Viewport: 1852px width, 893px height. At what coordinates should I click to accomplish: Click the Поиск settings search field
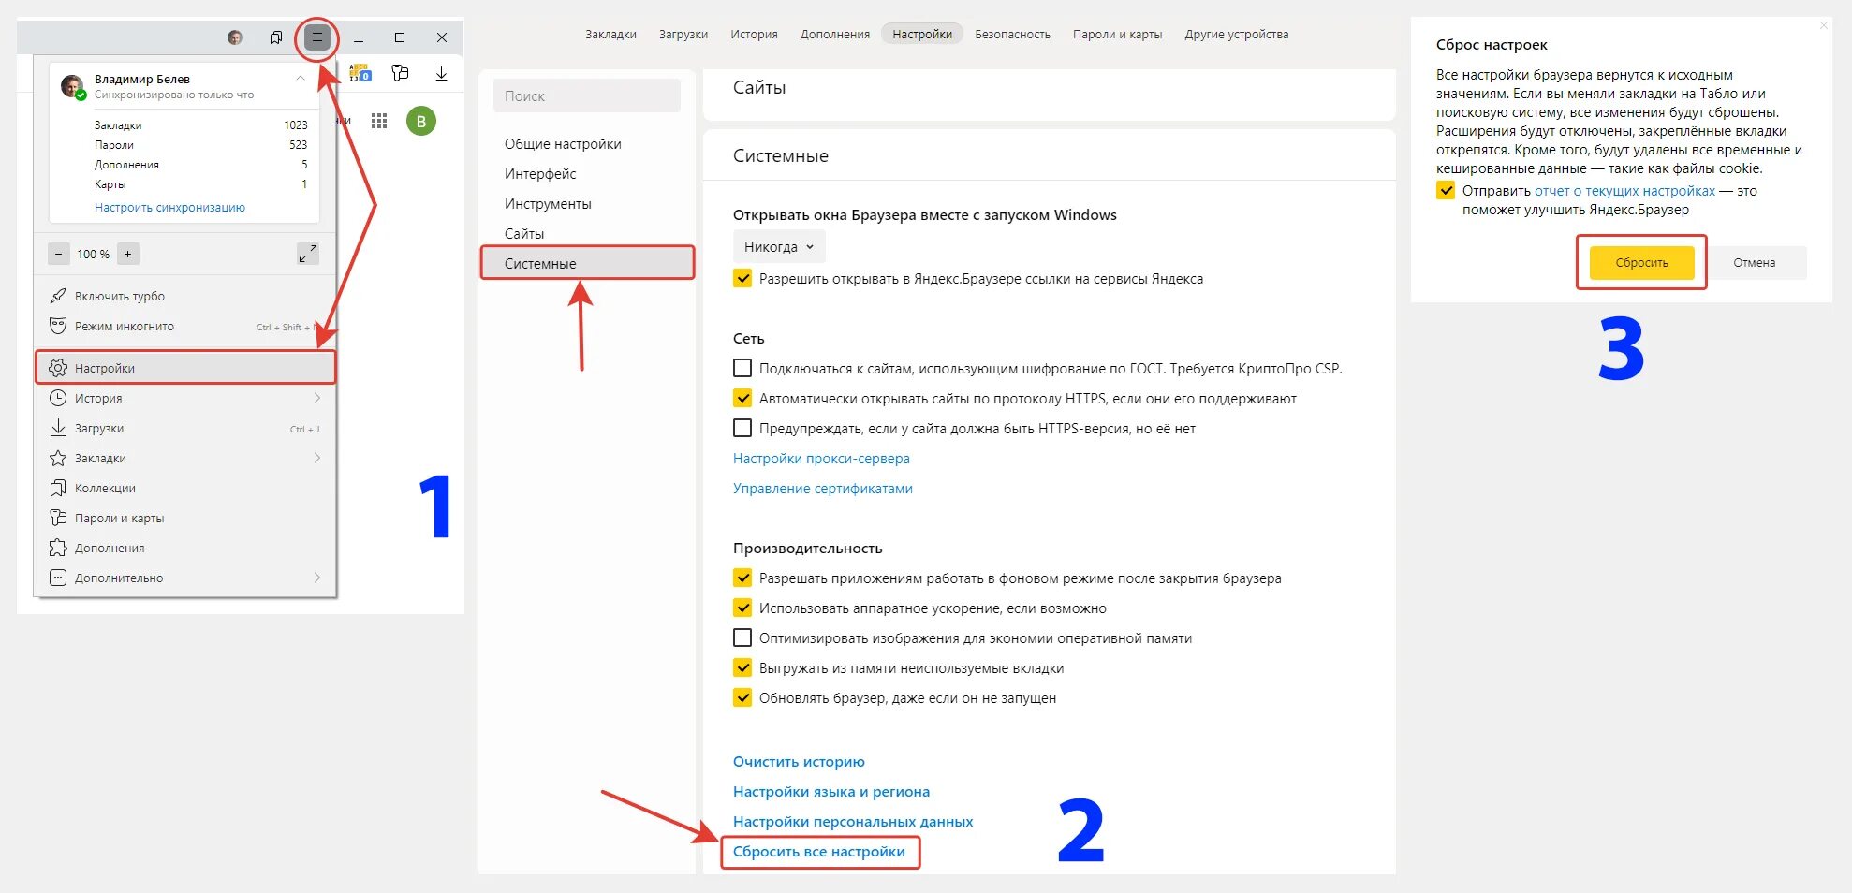[587, 95]
